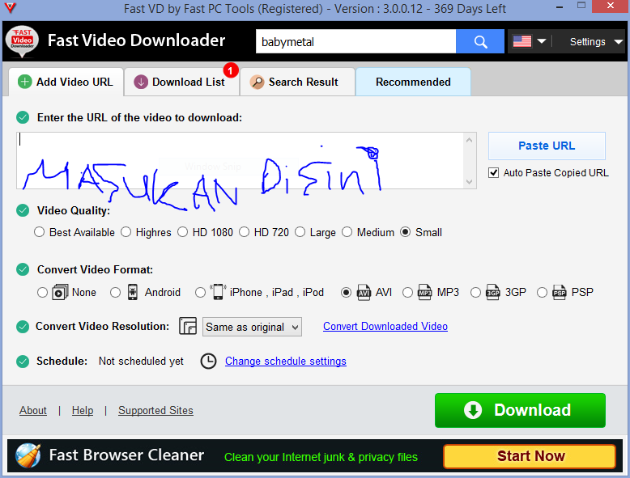Click the Start Now button
This screenshot has width=630, height=478.
(x=530, y=456)
